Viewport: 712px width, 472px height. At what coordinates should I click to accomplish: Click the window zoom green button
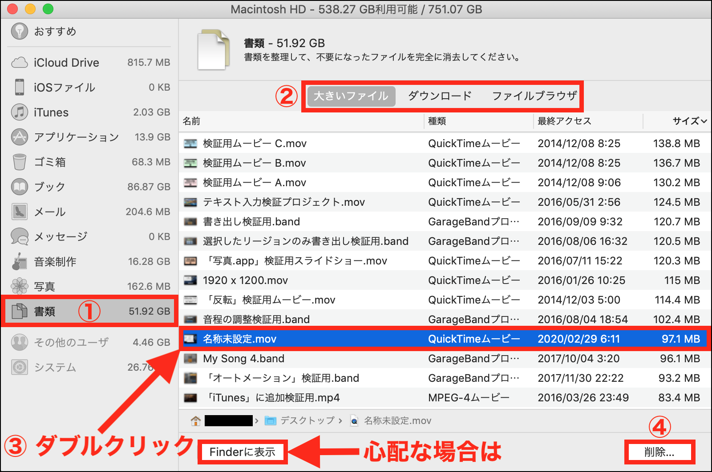[48, 9]
